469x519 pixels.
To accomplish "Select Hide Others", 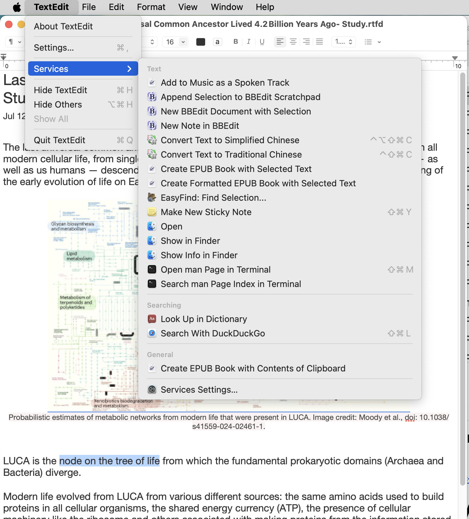I will [83, 104].
